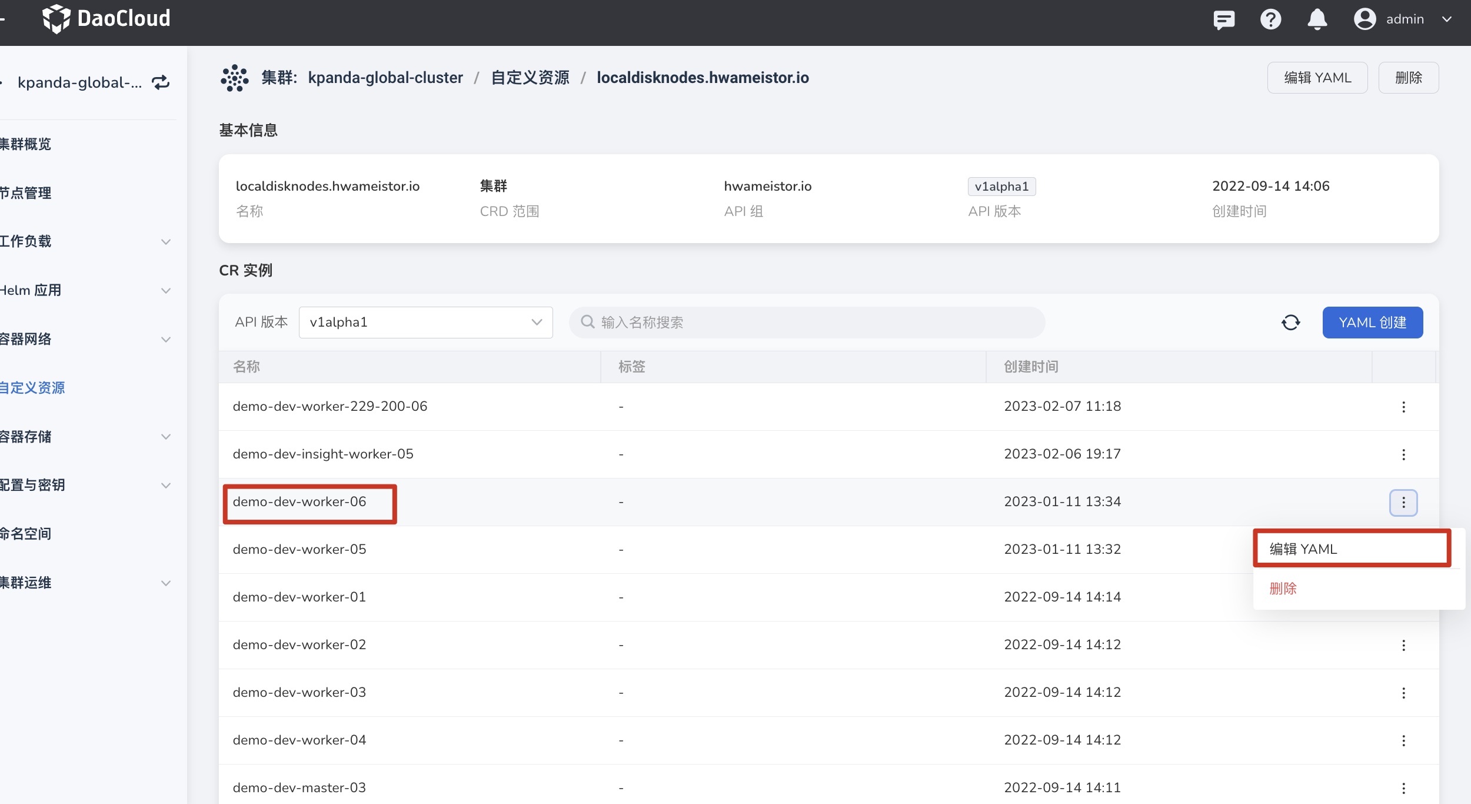
Task: Open the demo-dev-worker-229-200-06 instance
Action: [330, 406]
